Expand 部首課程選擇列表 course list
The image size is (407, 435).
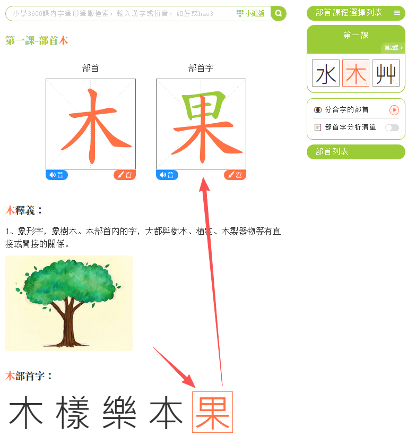pos(356,13)
